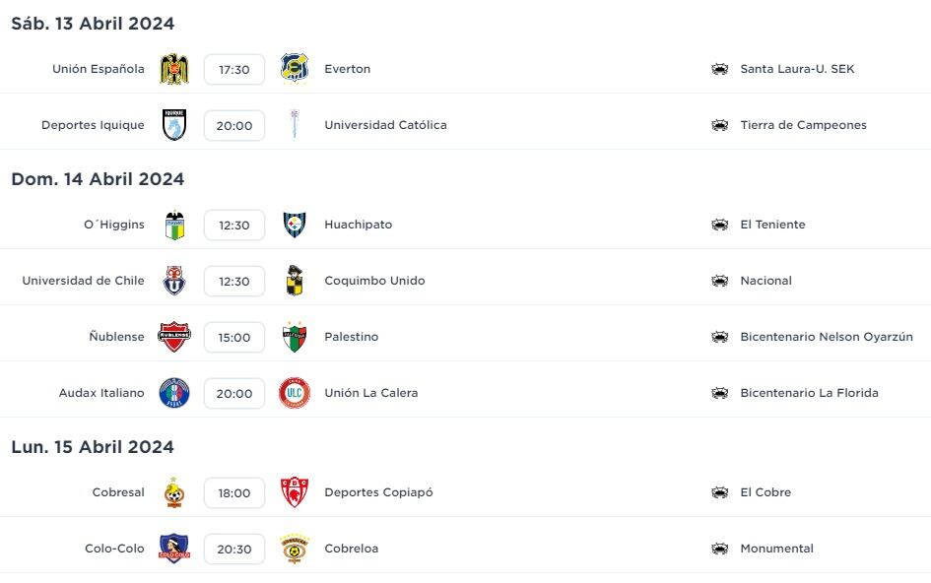This screenshot has width=931, height=583.
Task: Click the stadium icon beside El Teniente
Action: coord(719,225)
